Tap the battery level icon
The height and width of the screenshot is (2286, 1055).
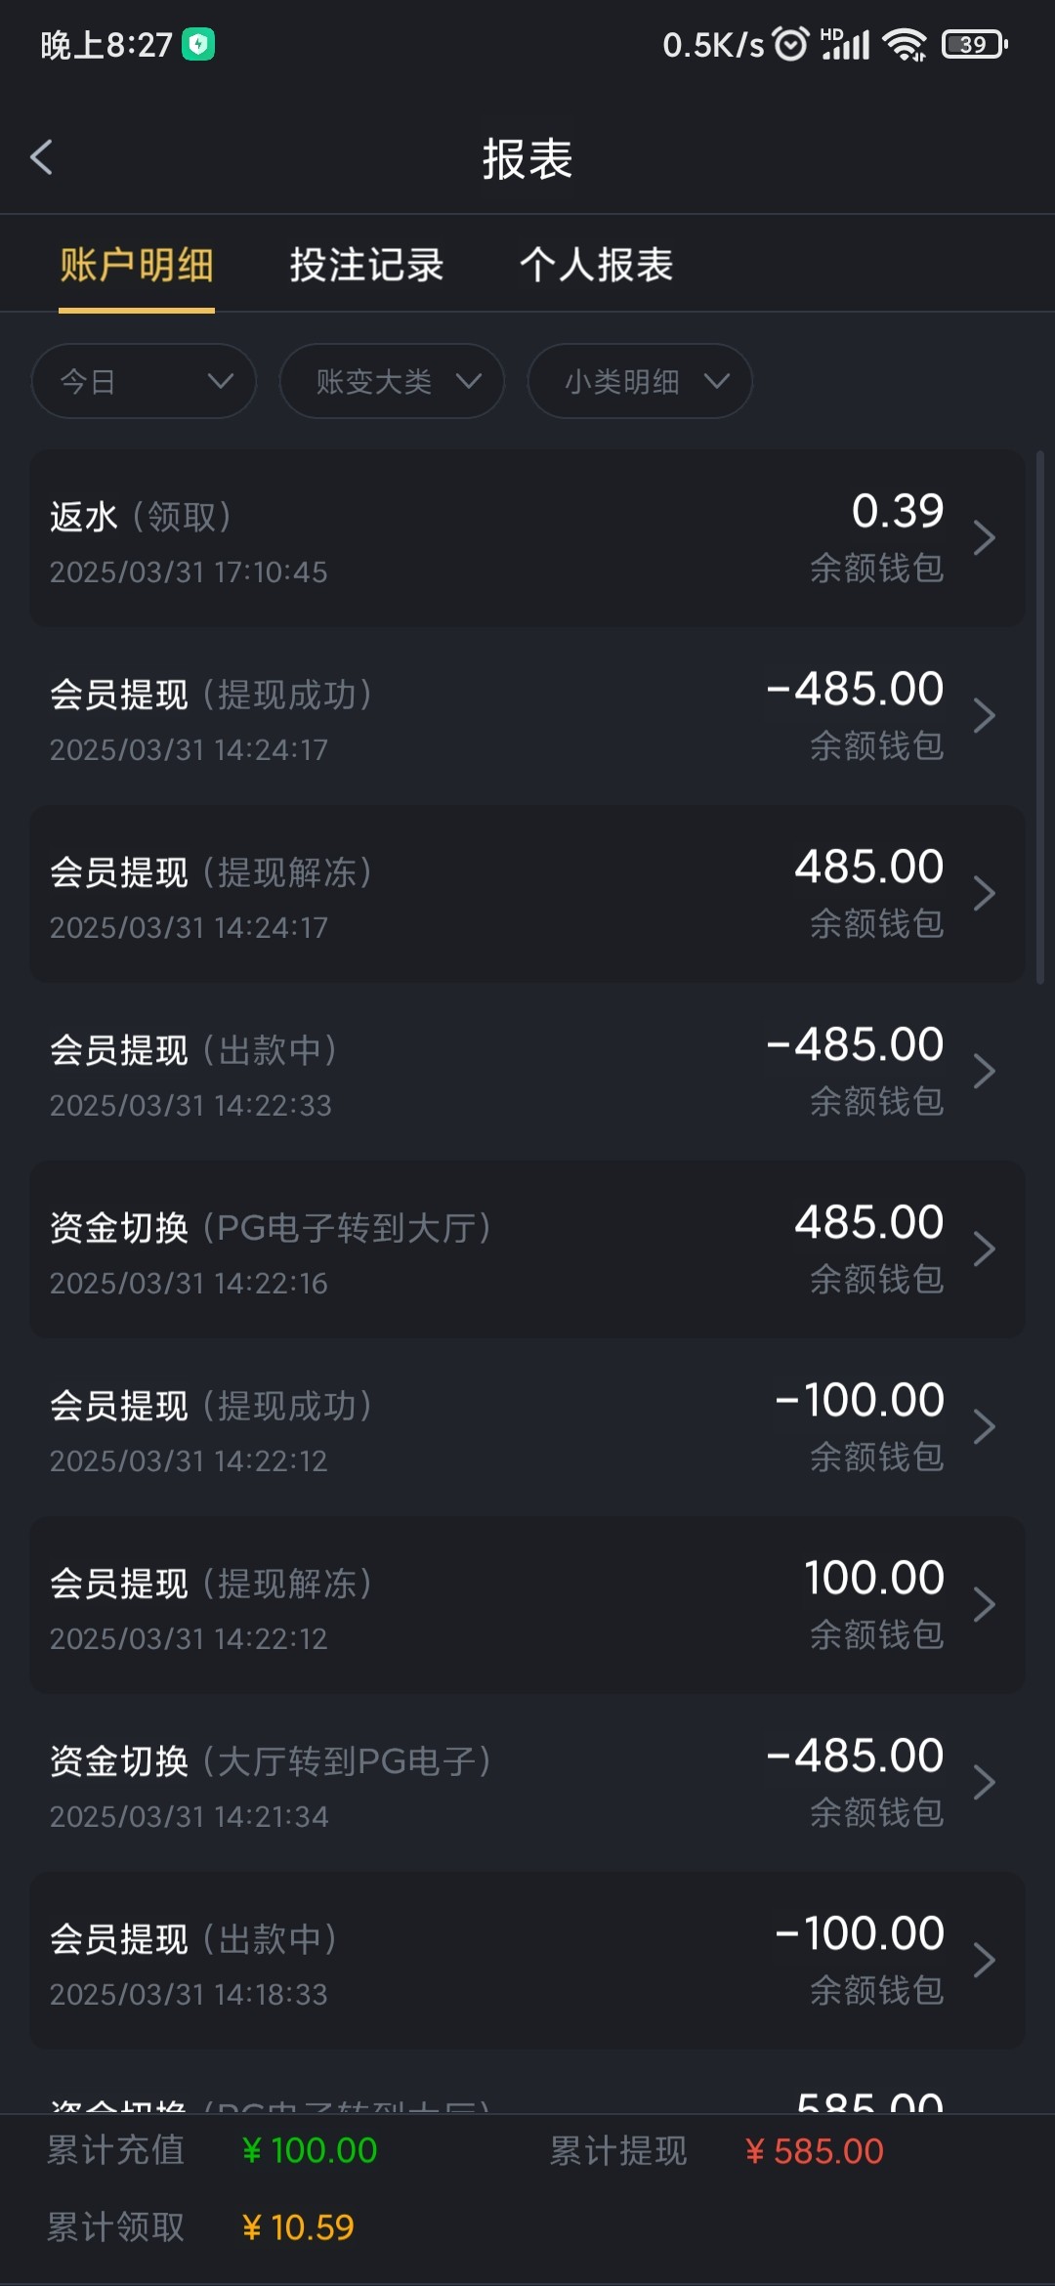tap(974, 44)
